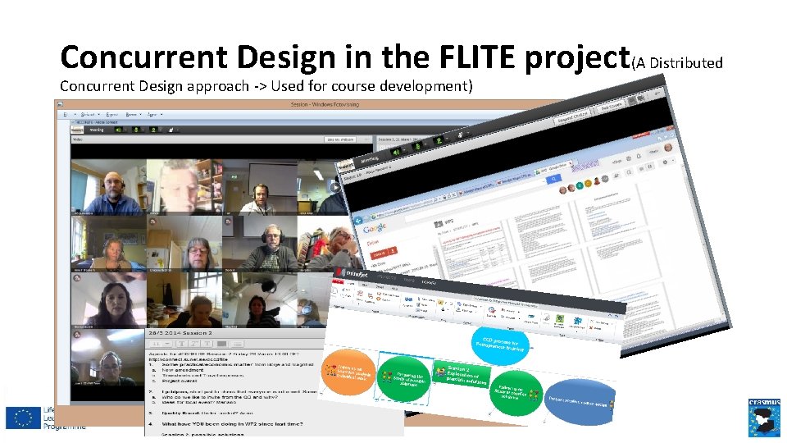Viewport: 787px width, 443px height.
Task: Click the 'New amendment' agenda line
Action: 182,370
